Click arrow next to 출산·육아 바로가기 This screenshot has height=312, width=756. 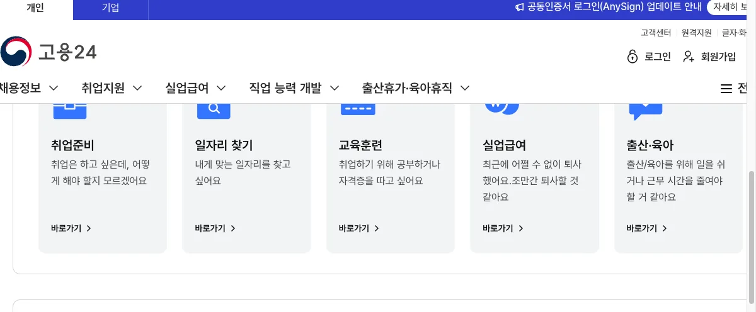click(665, 228)
